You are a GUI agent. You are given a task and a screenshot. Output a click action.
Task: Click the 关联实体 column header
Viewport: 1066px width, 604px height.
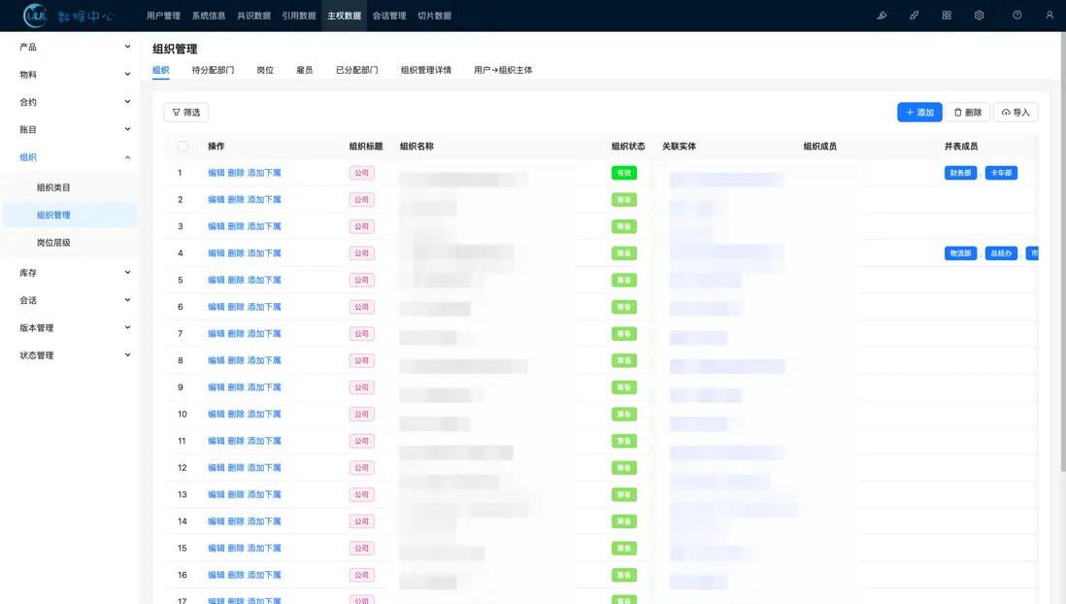[x=680, y=147]
